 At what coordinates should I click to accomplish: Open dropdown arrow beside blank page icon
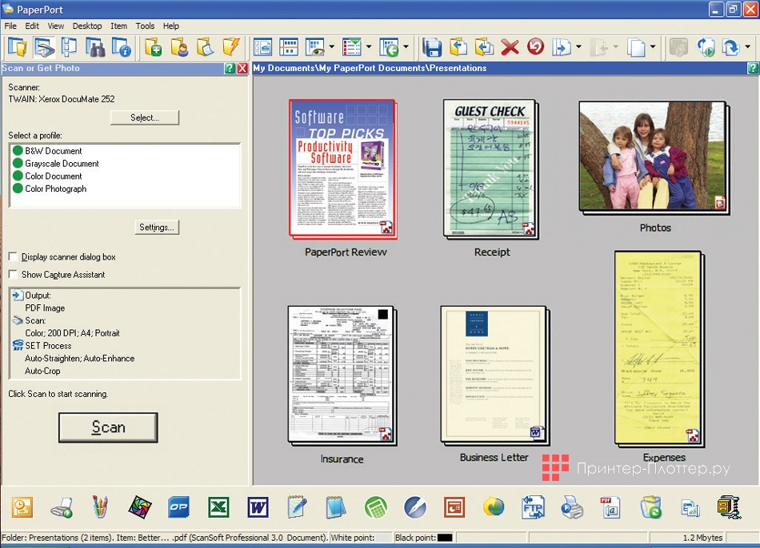click(x=653, y=48)
